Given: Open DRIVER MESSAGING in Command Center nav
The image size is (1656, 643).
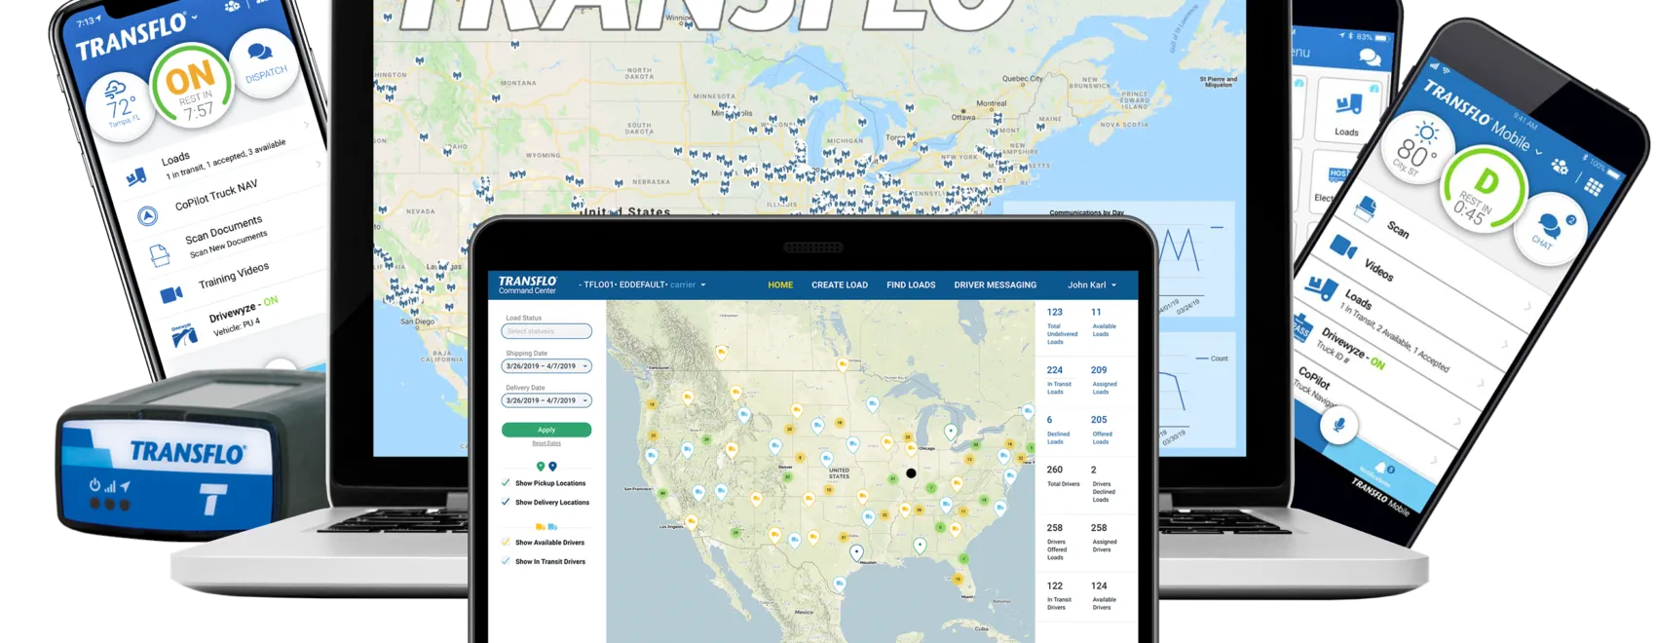Looking at the screenshot, I should tap(996, 285).
